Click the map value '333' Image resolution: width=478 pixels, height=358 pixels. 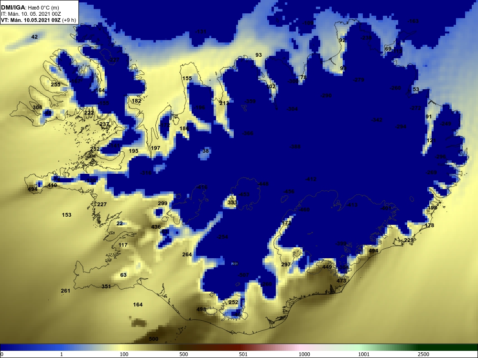[x=232, y=202]
